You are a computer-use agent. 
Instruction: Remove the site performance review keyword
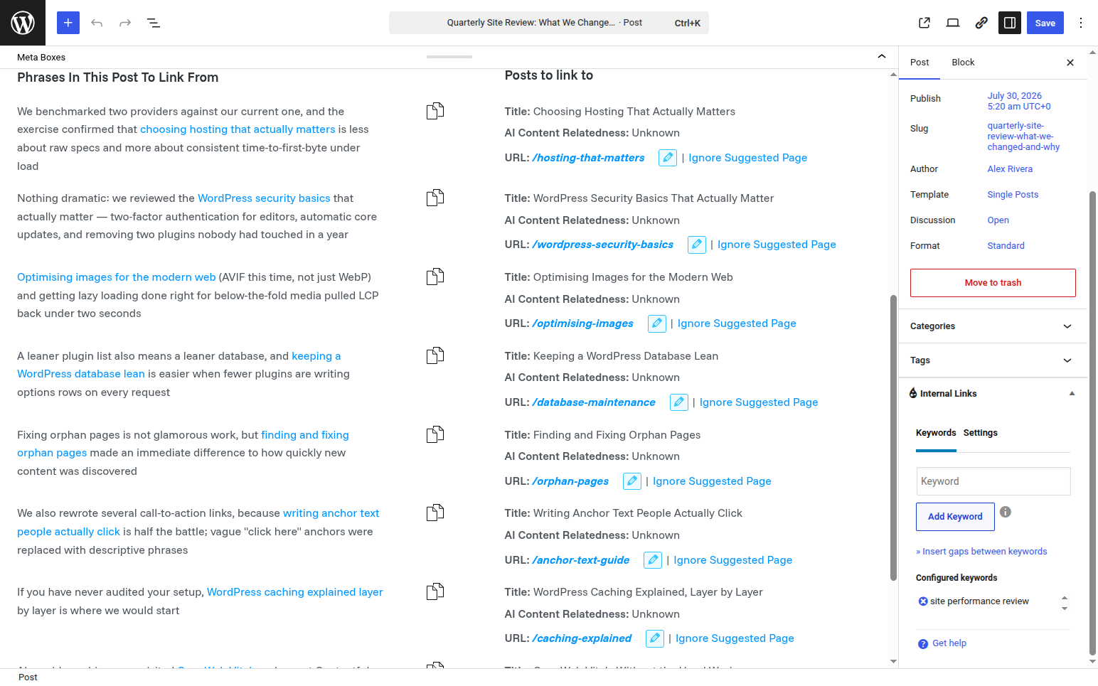pyautogui.click(x=923, y=601)
